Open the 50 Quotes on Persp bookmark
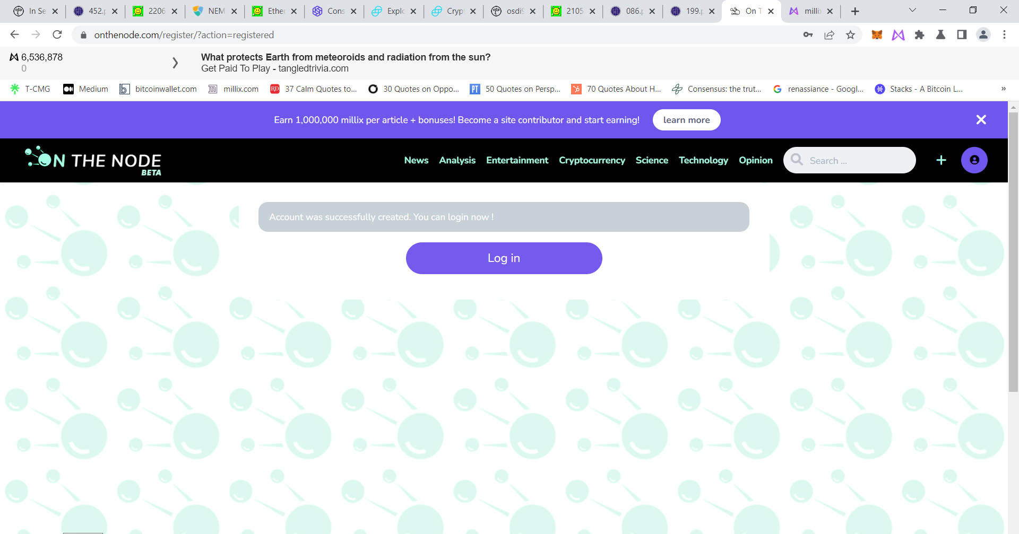Screen dimensions: 1019x534 [515, 89]
